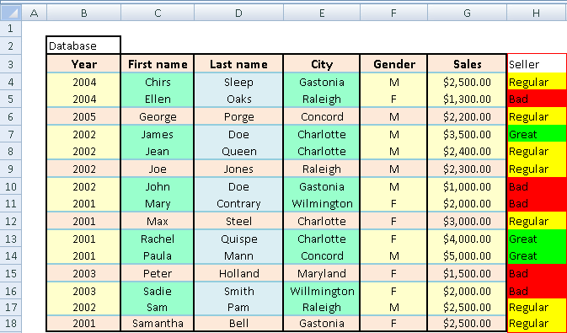Viewport: 567px width, 333px height.
Task: Select the last name Steel cell
Action: (238, 221)
